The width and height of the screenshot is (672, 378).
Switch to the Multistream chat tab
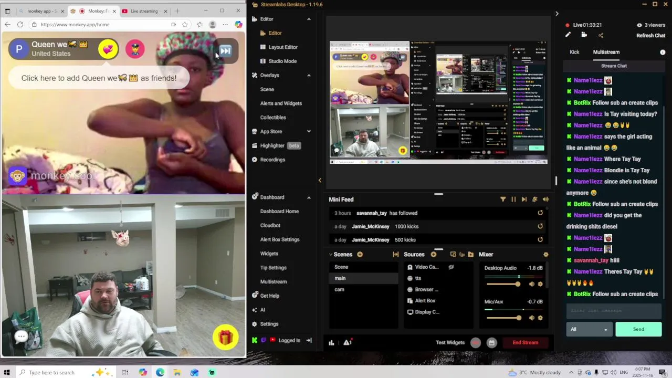pos(606,52)
